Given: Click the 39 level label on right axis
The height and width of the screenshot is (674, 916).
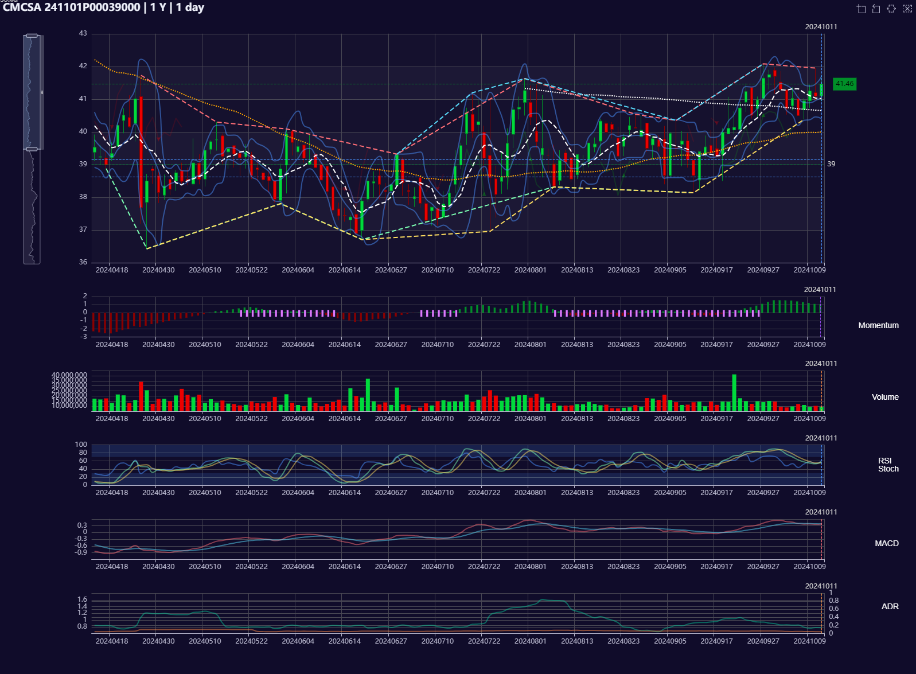Looking at the screenshot, I should (x=831, y=164).
